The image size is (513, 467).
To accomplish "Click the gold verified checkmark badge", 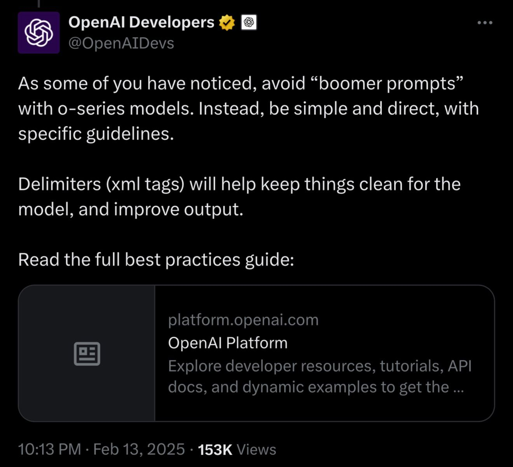I will point(227,23).
